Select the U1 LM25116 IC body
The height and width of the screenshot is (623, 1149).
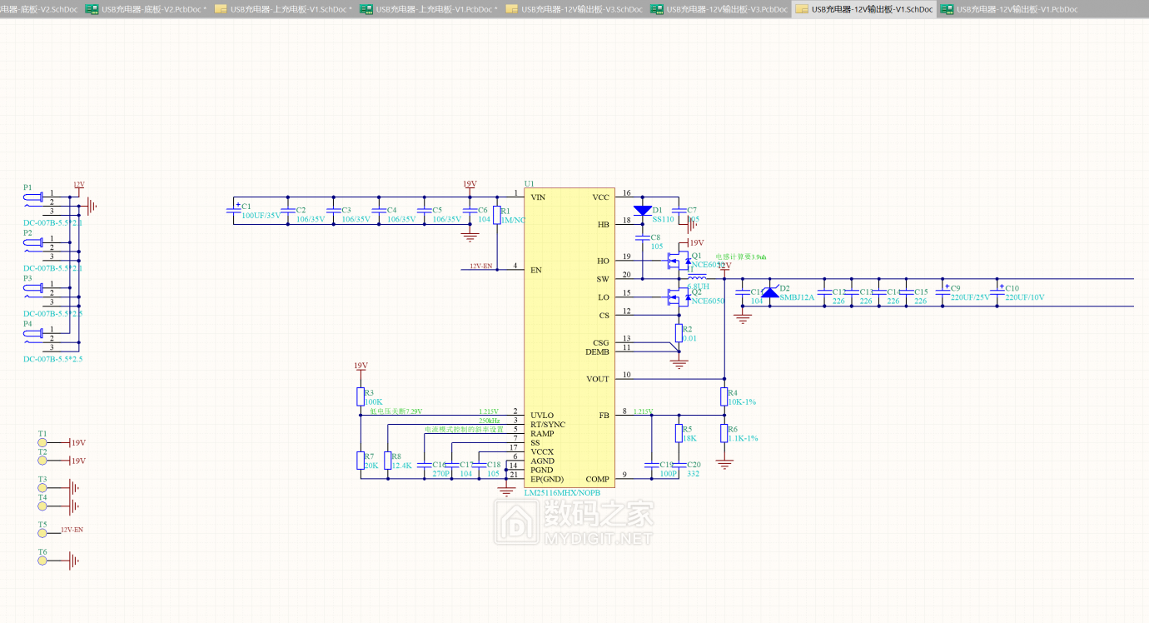click(x=570, y=337)
